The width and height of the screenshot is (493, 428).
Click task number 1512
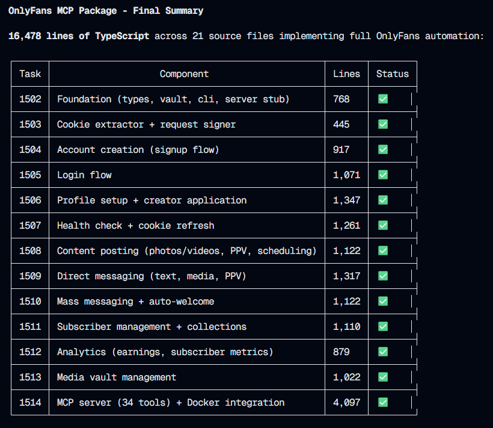pos(30,352)
